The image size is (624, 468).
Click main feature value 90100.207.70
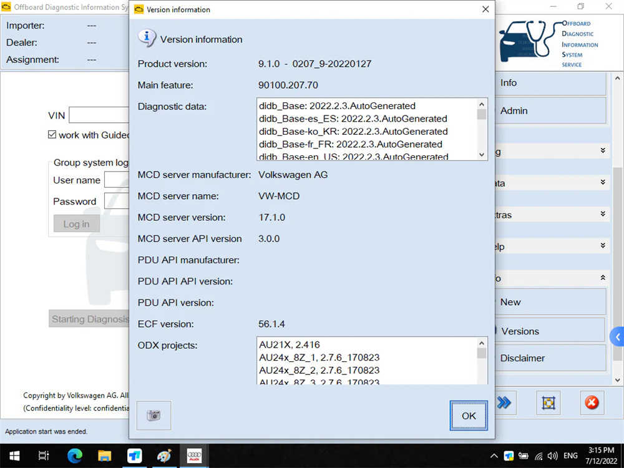(x=288, y=85)
